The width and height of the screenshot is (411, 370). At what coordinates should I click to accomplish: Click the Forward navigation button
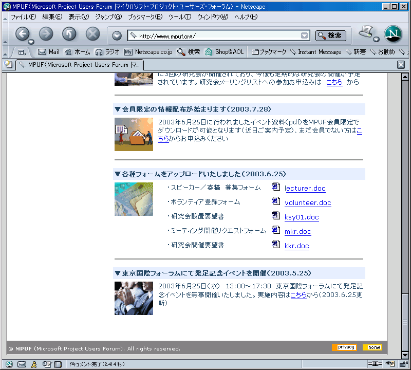click(46, 34)
